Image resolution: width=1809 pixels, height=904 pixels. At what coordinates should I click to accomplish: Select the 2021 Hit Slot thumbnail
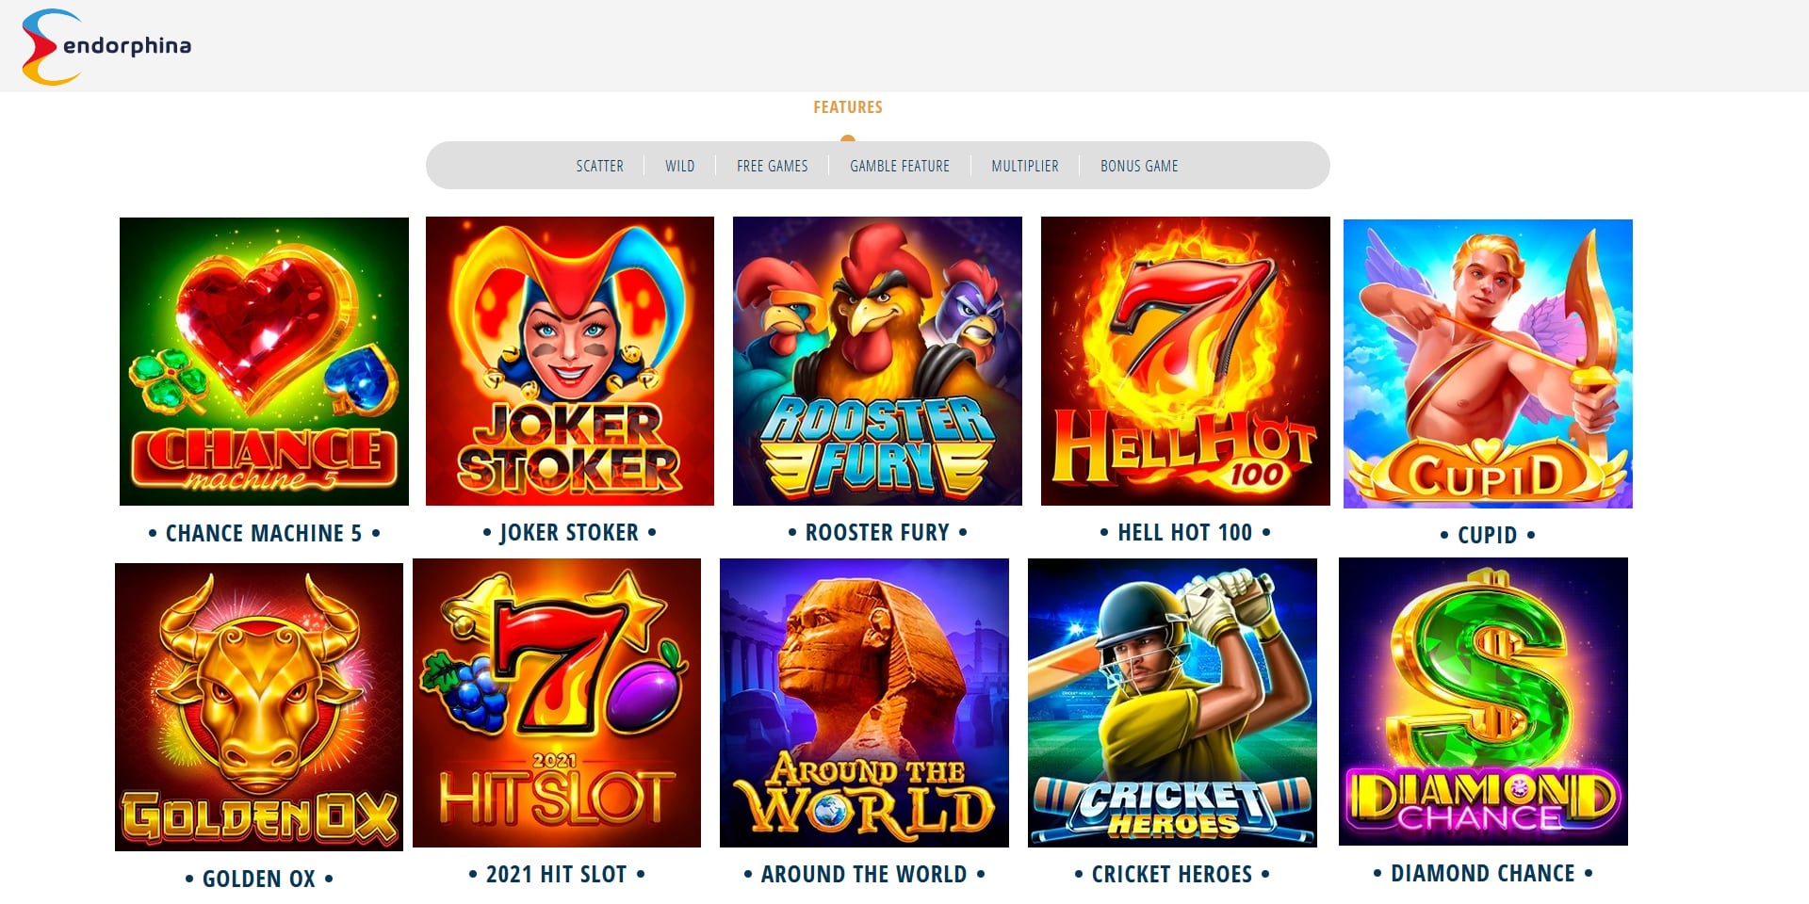coord(557,703)
